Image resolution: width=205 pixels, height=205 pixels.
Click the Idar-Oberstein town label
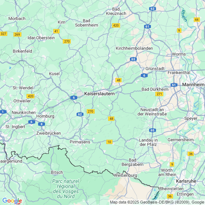[41, 38]
